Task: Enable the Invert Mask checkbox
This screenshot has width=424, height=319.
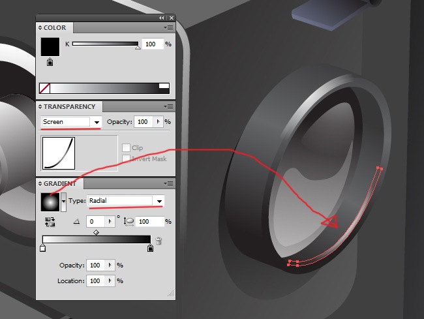Action: 126,159
